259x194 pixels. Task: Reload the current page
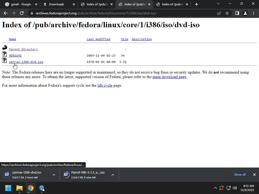point(22,13)
